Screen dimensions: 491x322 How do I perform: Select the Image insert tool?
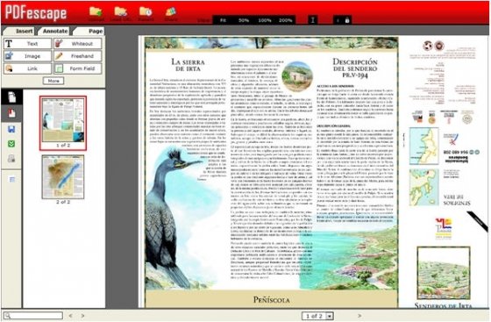(27, 56)
